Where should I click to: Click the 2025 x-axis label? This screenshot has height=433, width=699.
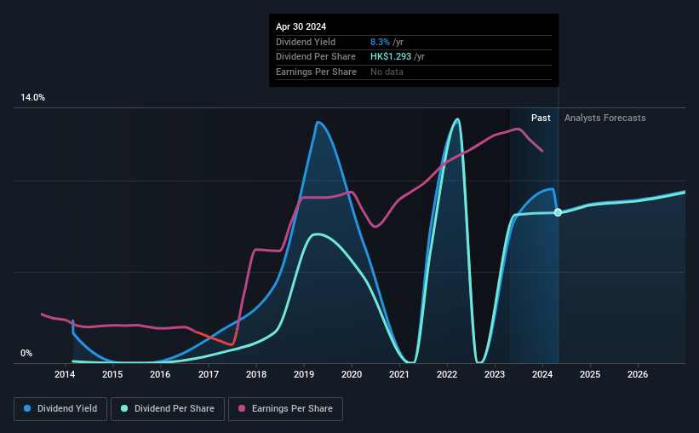(590, 374)
